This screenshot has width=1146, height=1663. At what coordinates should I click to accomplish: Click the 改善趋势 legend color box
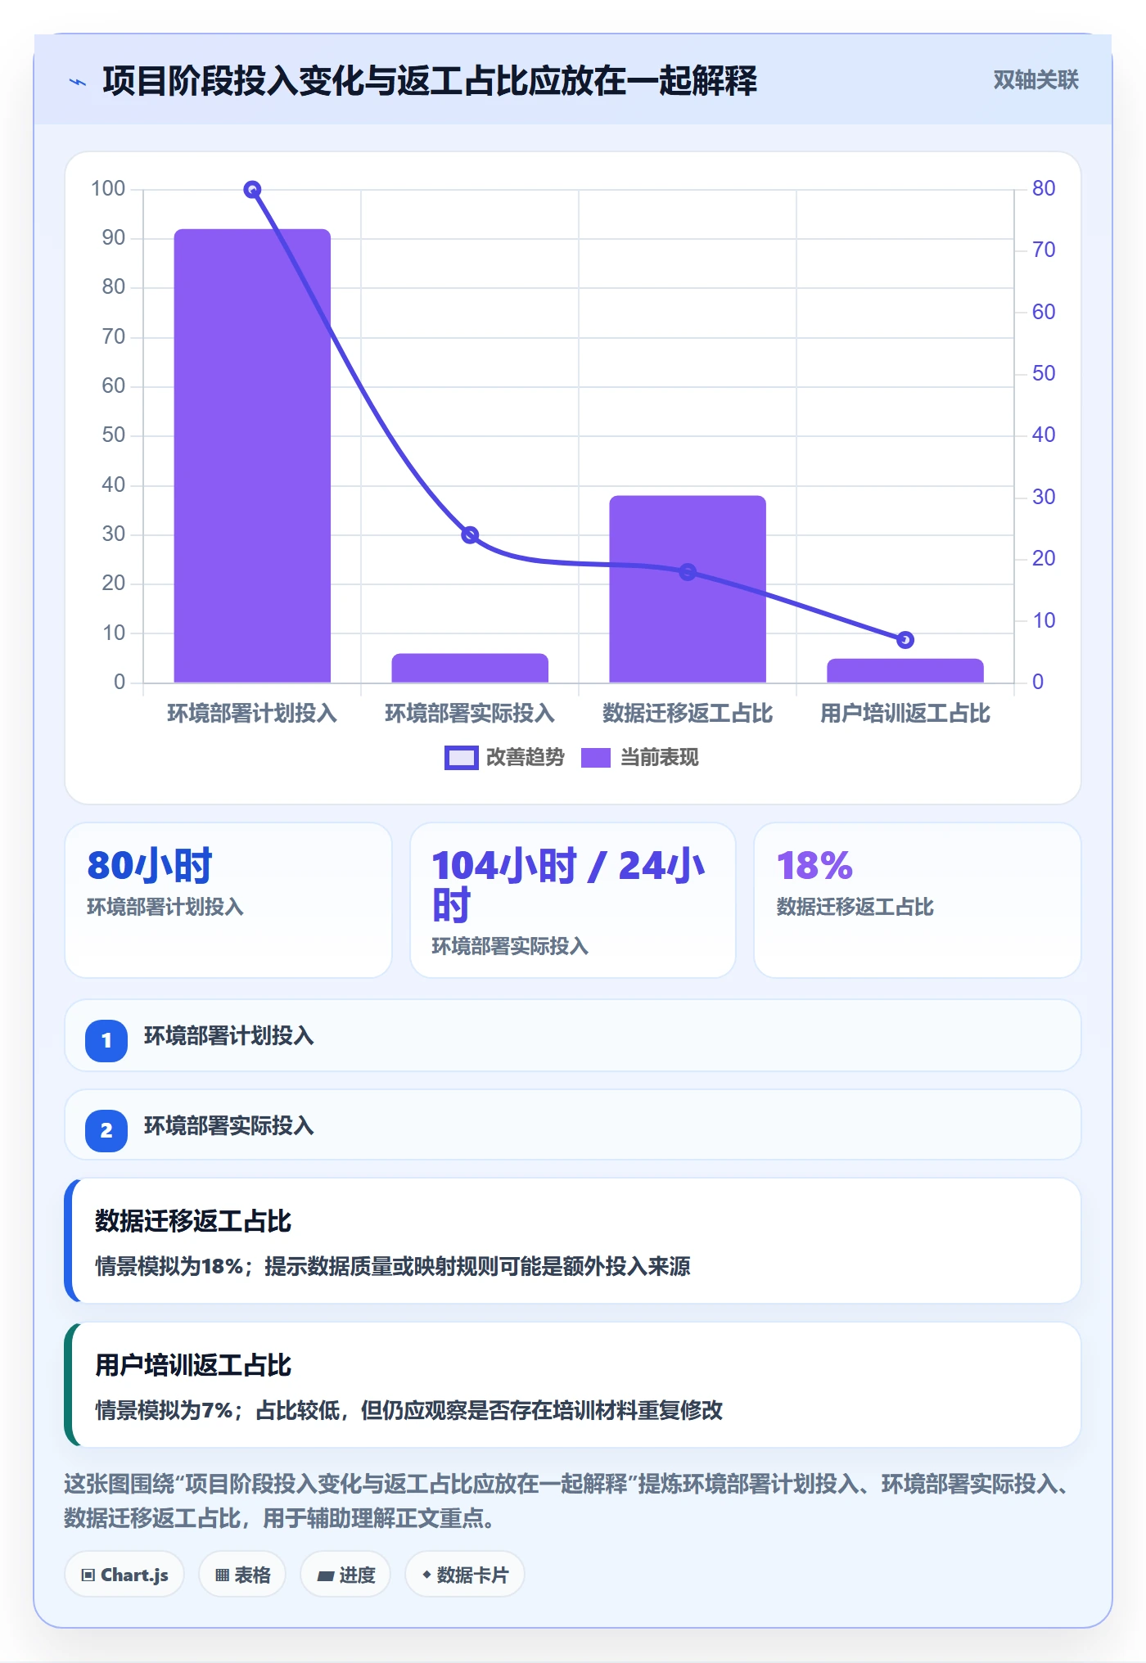click(x=462, y=758)
